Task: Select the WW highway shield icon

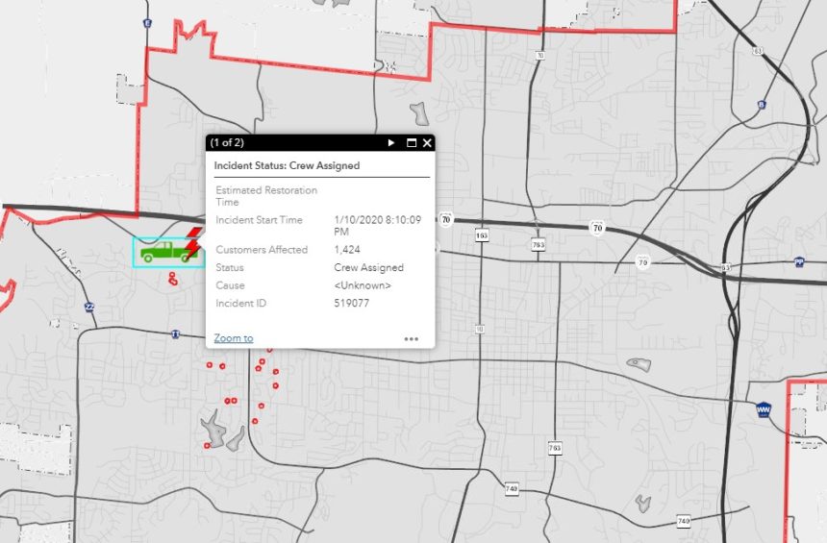Action: [x=764, y=408]
